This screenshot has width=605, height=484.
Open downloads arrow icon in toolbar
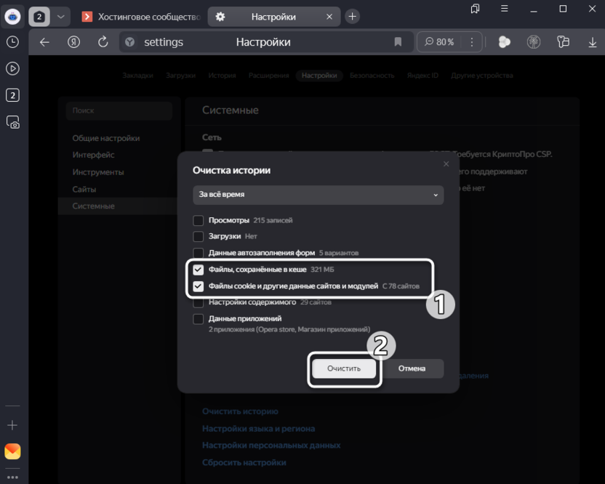coord(593,42)
